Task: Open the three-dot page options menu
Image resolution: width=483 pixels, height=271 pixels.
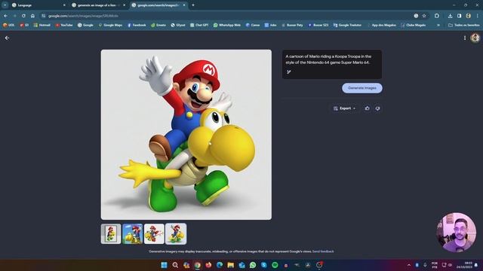Action: coord(465,38)
